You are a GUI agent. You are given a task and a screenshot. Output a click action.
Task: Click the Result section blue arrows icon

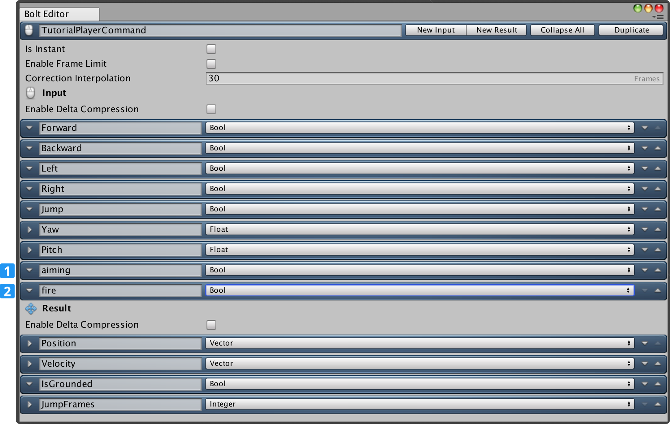pos(31,309)
